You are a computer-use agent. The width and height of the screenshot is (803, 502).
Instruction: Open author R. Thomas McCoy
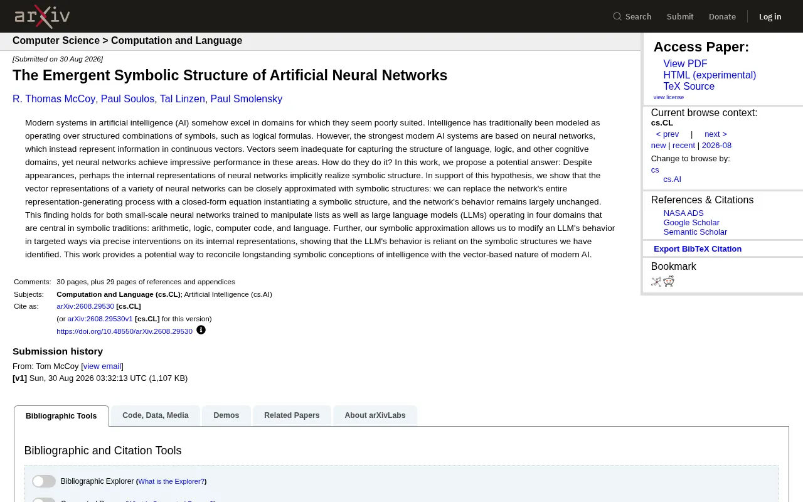(54, 99)
